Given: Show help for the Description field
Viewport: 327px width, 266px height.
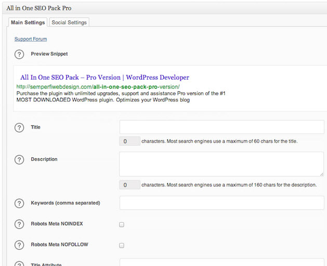Looking at the screenshot, I should point(19,160).
